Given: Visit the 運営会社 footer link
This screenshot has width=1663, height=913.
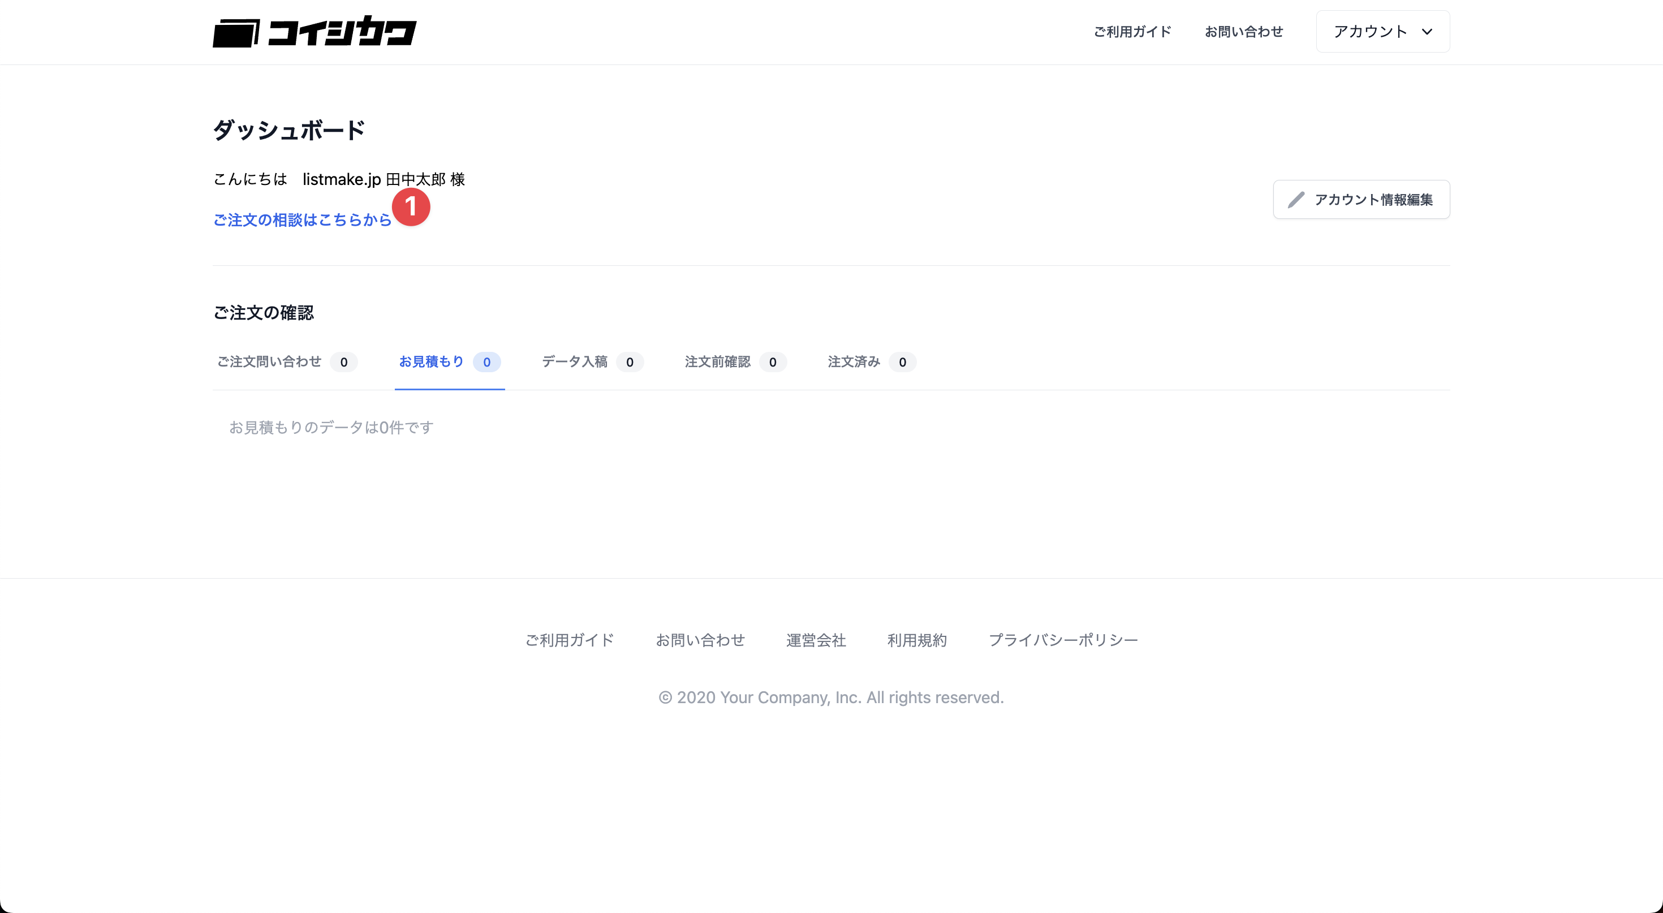Looking at the screenshot, I should (x=816, y=640).
